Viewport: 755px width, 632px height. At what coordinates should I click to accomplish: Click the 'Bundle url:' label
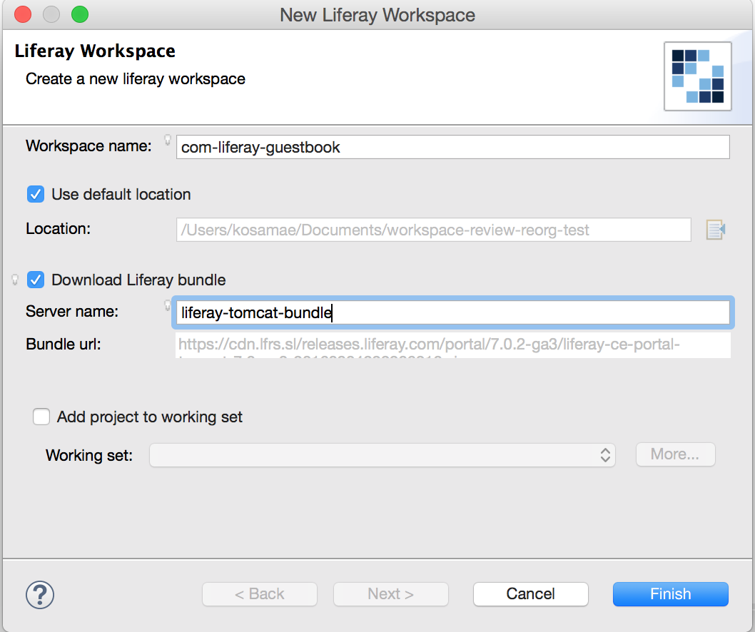click(64, 344)
